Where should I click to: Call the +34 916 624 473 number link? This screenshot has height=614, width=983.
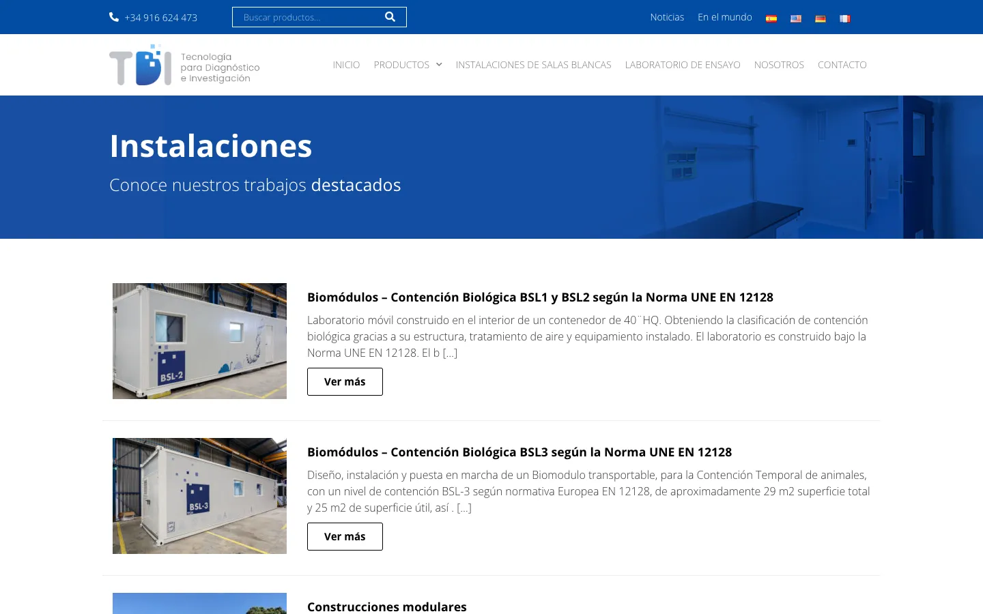160,18
